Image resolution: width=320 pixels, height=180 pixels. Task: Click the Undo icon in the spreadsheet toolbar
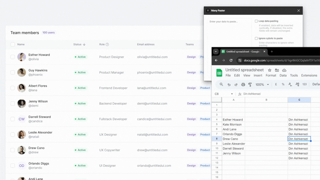(229, 84)
